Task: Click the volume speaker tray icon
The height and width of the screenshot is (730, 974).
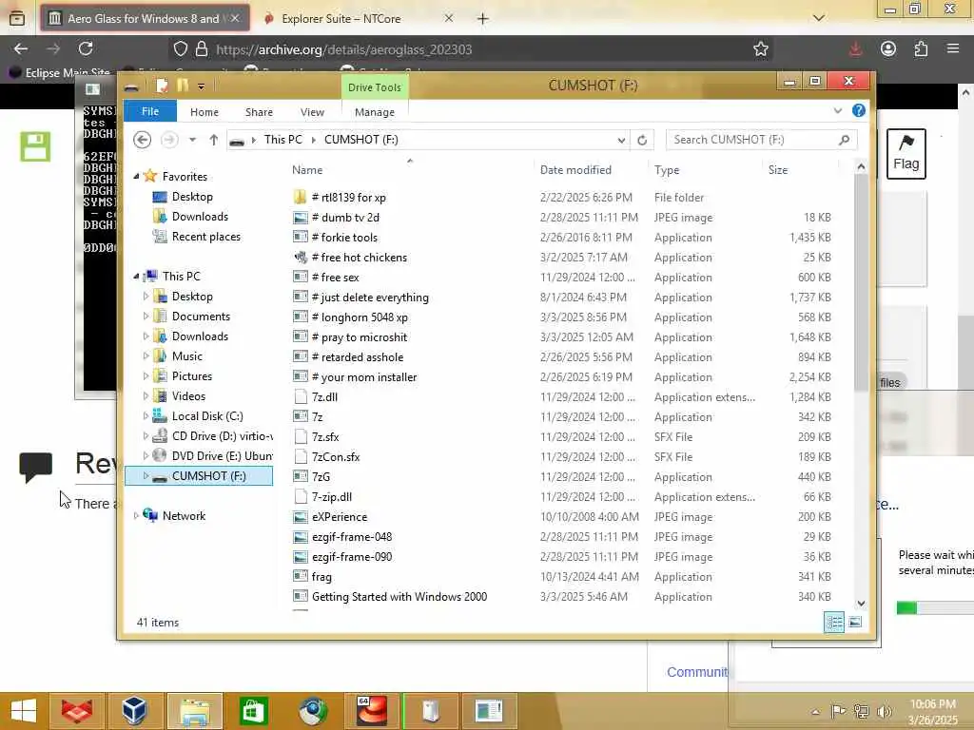Action: pos(884,711)
